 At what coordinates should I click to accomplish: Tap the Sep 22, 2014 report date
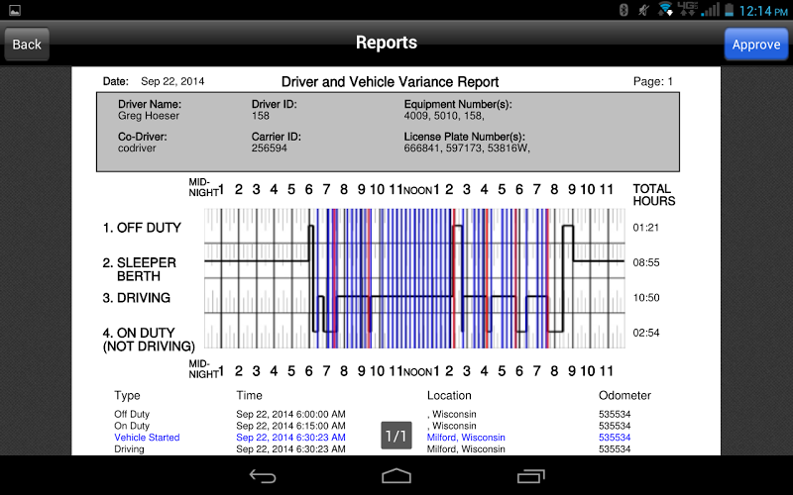[x=172, y=81]
